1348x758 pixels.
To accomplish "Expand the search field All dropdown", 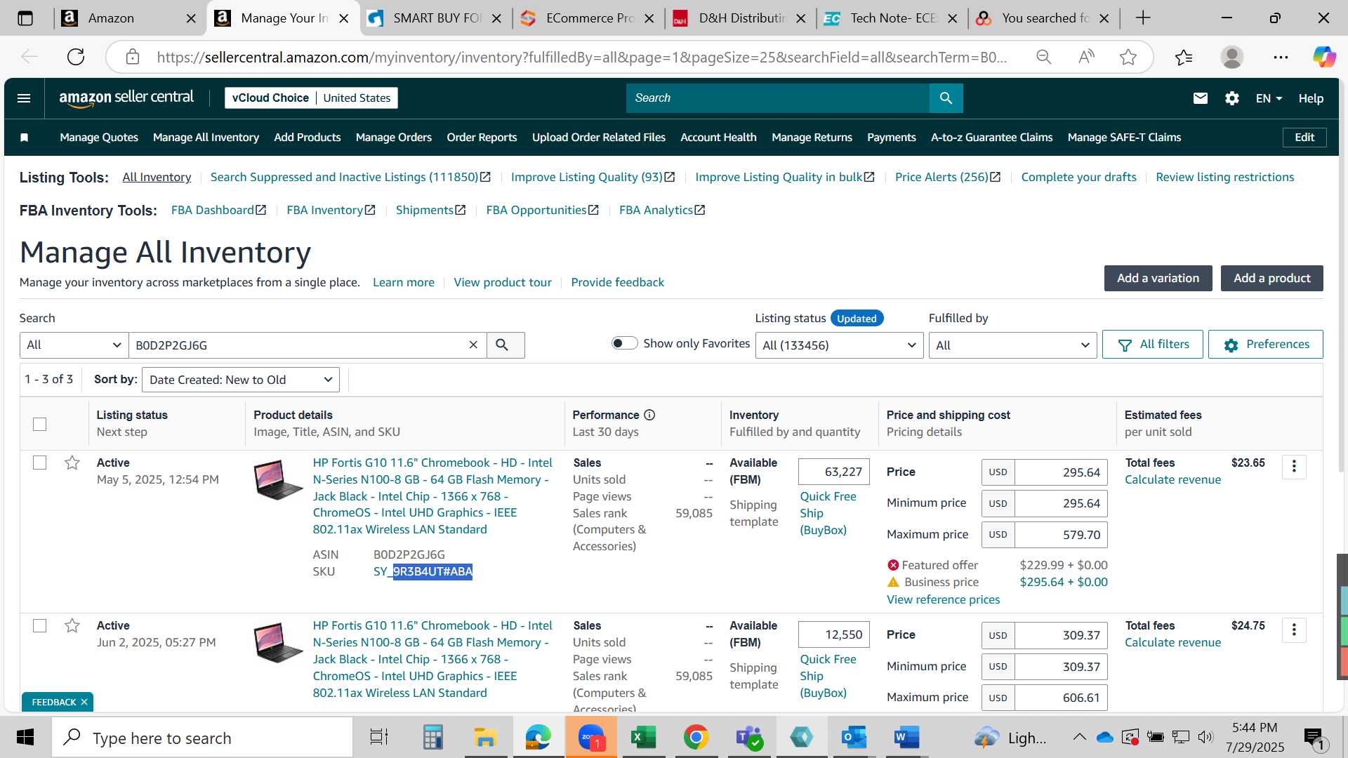I will click(74, 345).
